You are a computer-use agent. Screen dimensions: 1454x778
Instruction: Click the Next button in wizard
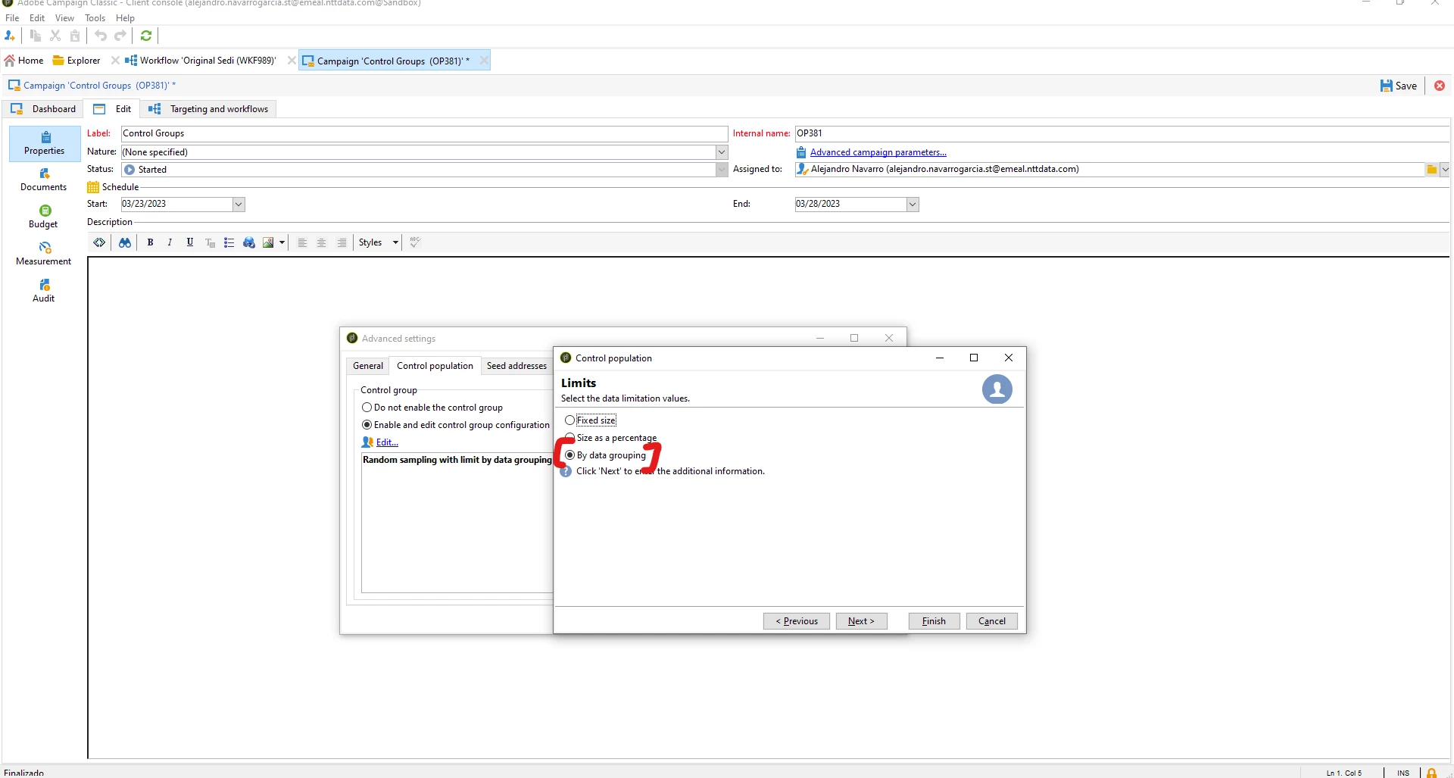point(861,621)
